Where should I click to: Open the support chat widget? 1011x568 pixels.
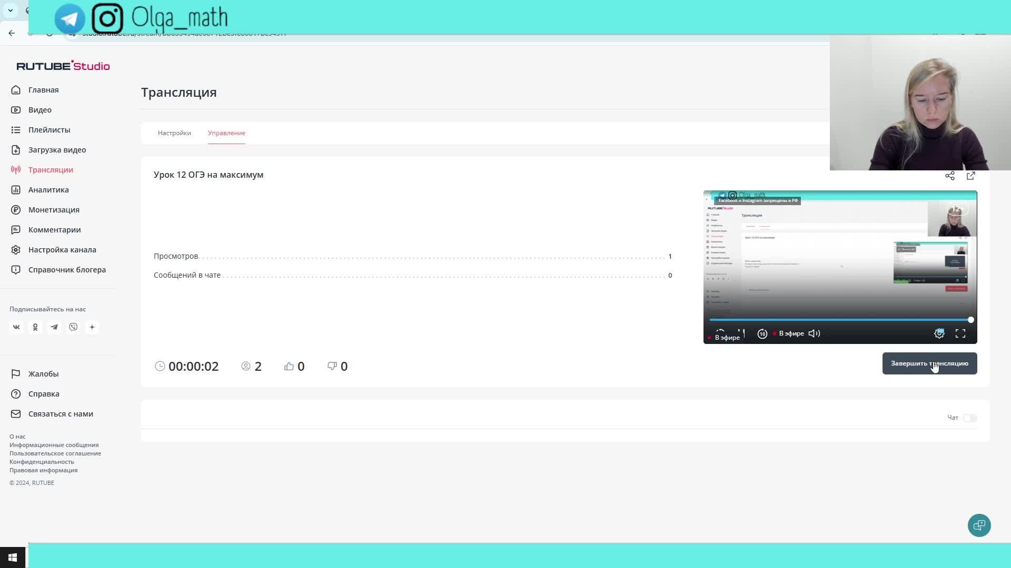tap(979, 525)
